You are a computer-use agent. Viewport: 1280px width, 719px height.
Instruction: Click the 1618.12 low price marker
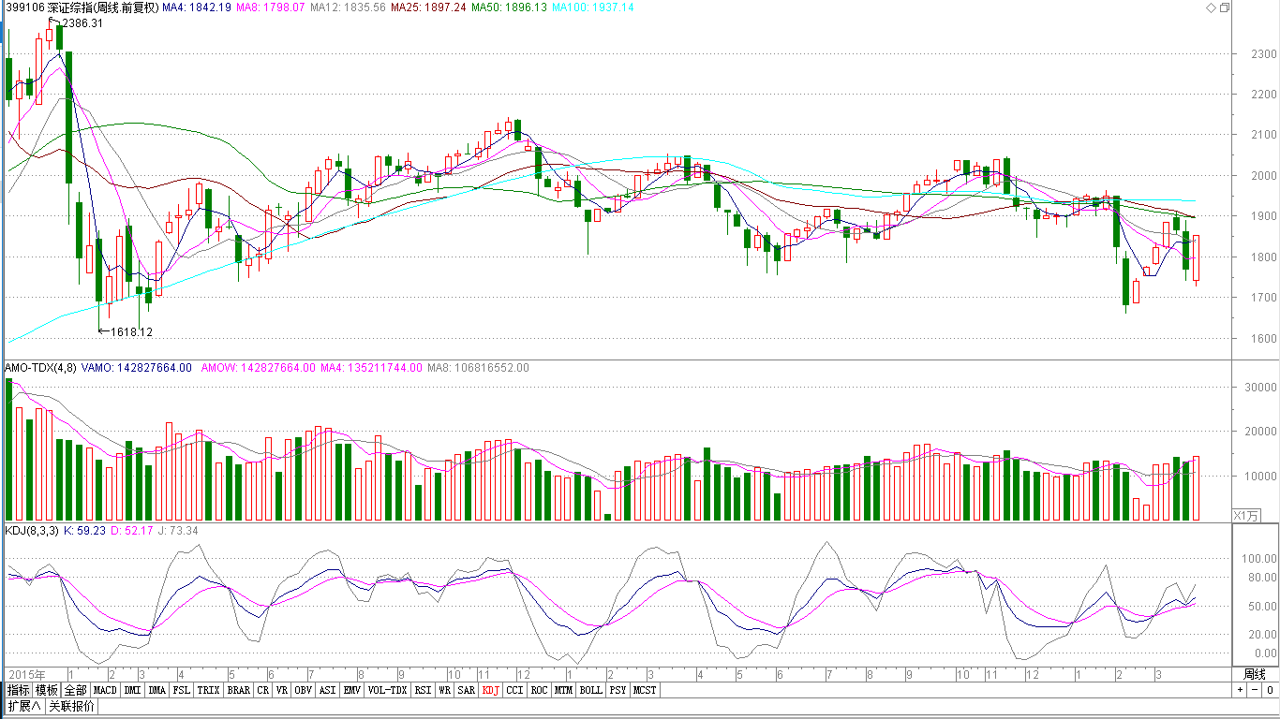point(131,331)
